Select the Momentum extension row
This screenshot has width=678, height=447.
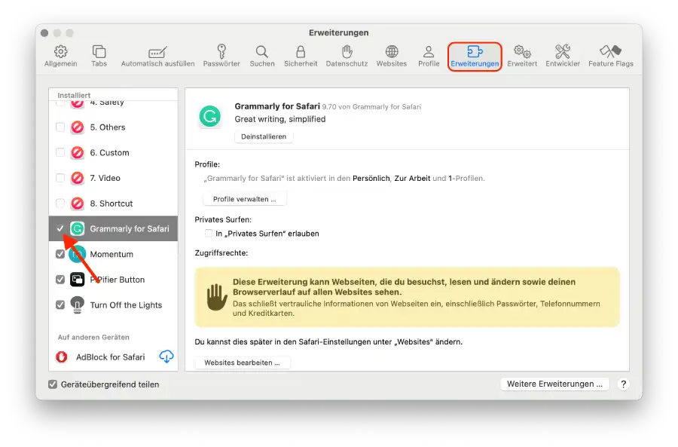point(113,254)
